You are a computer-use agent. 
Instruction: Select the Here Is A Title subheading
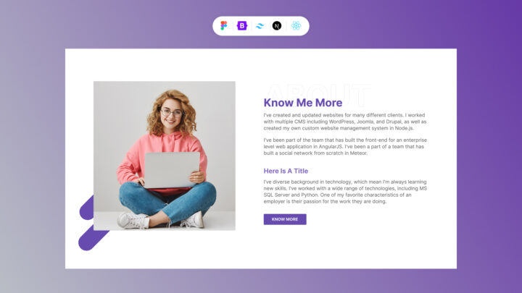click(x=286, y=171)
